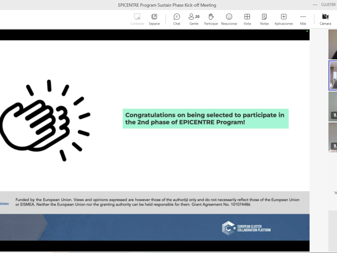Click the congratulations text banner on slide

tap(206, 119)
